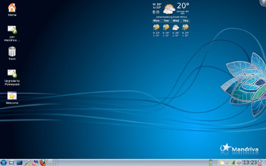Image resolution: width=266 pixels, height=166 pixels.
Task: Click the show desktop panel icon
Action: 12,162
